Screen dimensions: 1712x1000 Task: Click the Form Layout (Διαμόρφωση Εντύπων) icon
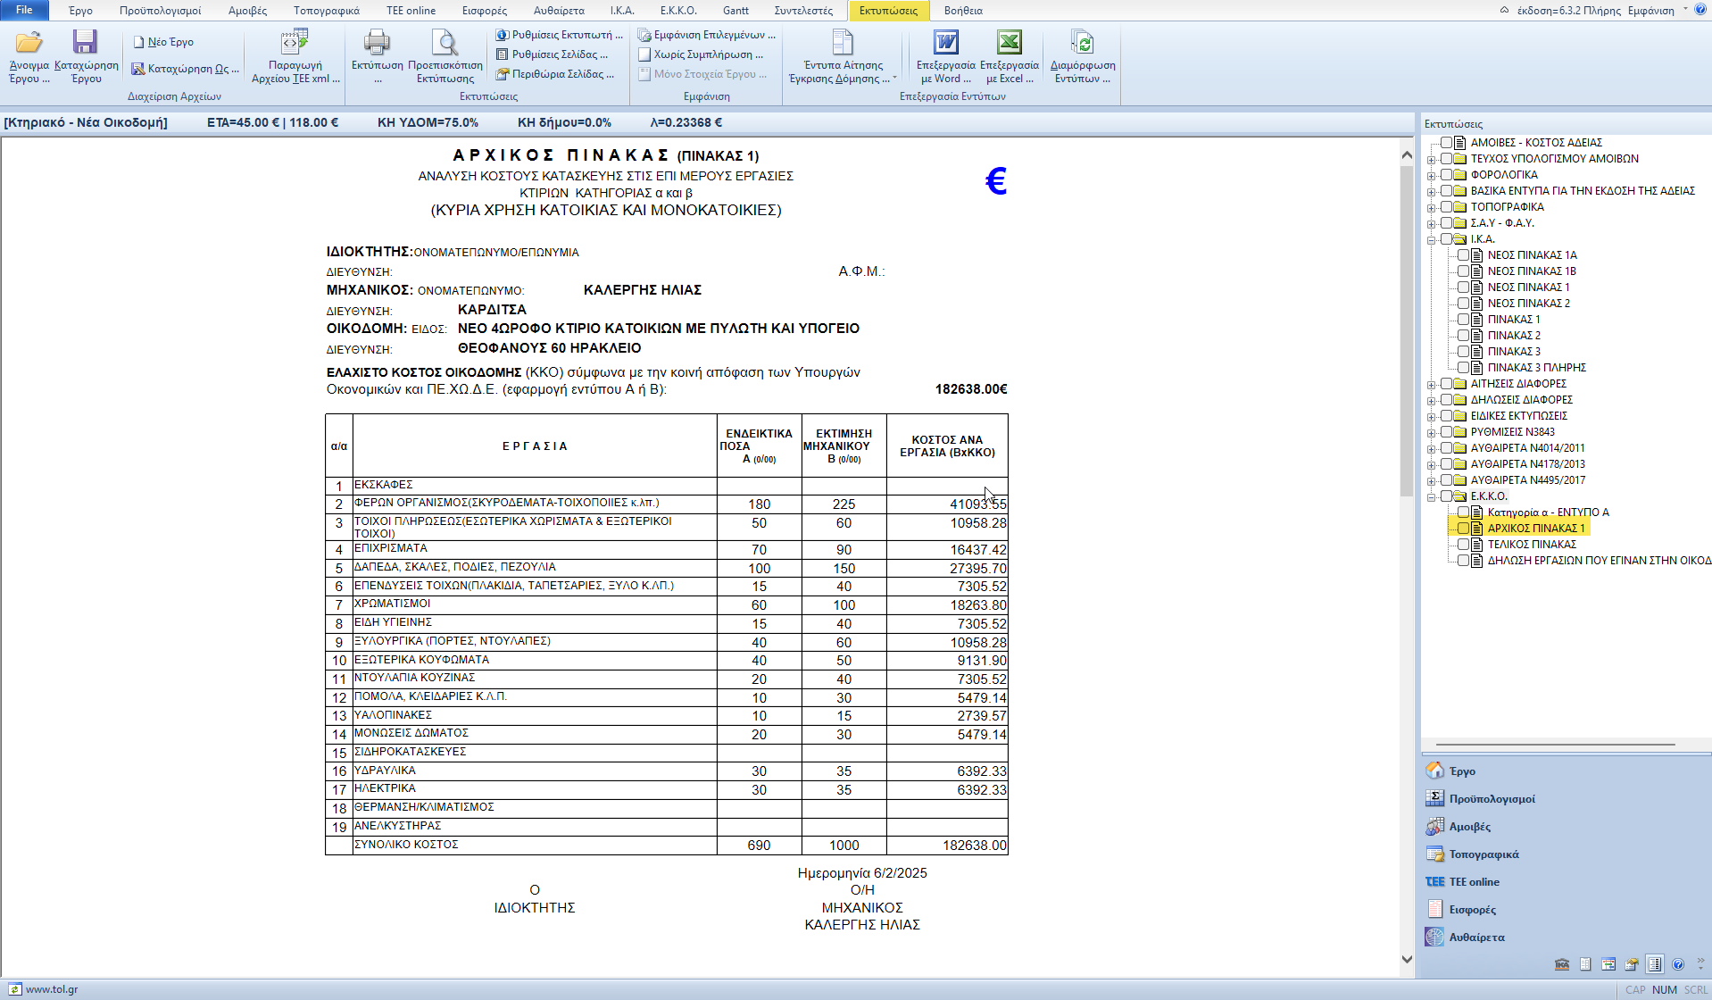(x=1082, y=43)
